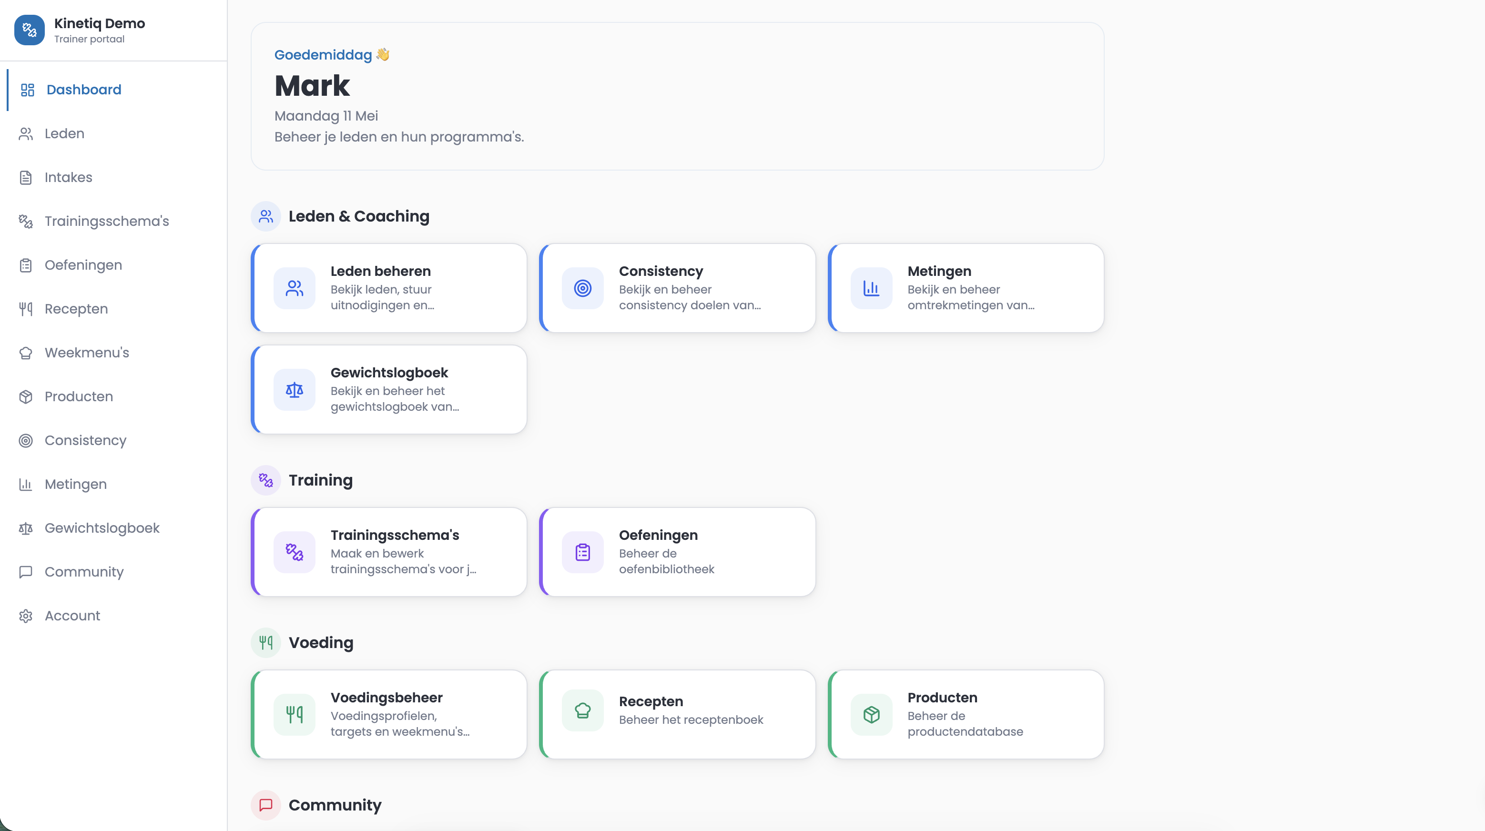Click the Voeding section heading
The width and height of the screenshot is (1485, 831).
tap(321, 643)
